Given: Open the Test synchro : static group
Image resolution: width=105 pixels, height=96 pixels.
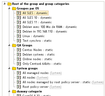Looking at the screenshot, I should 37,41.
